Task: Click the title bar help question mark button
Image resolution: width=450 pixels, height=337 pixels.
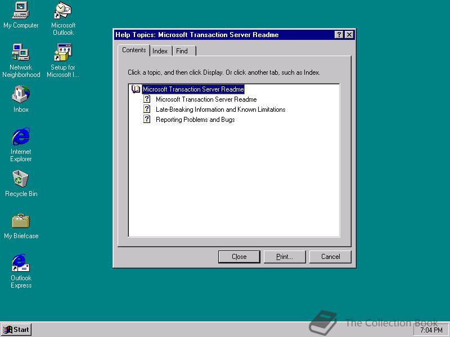Action: [339, 35]
